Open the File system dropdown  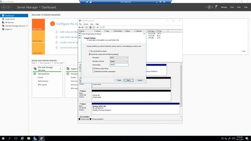tap(119, 58)
